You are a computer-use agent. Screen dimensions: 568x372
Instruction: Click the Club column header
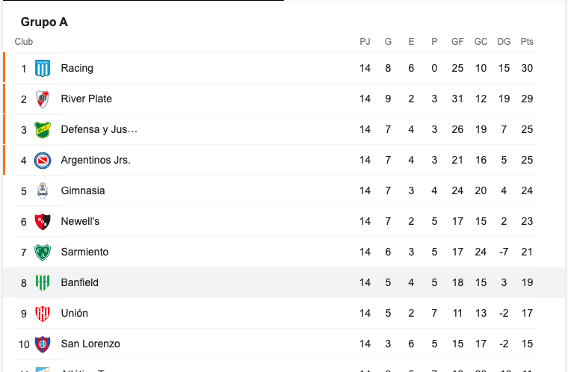pyautogui.click(x=24, y=42)
